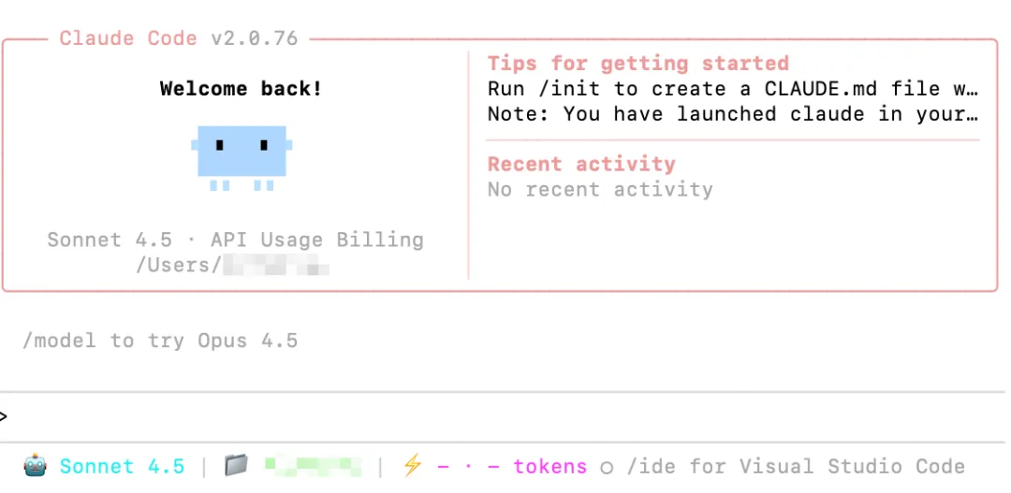Click the v2.0.76 version number
Image resolution: width=1011 pixels, height=493 pixels.
(x=254, y=38)
